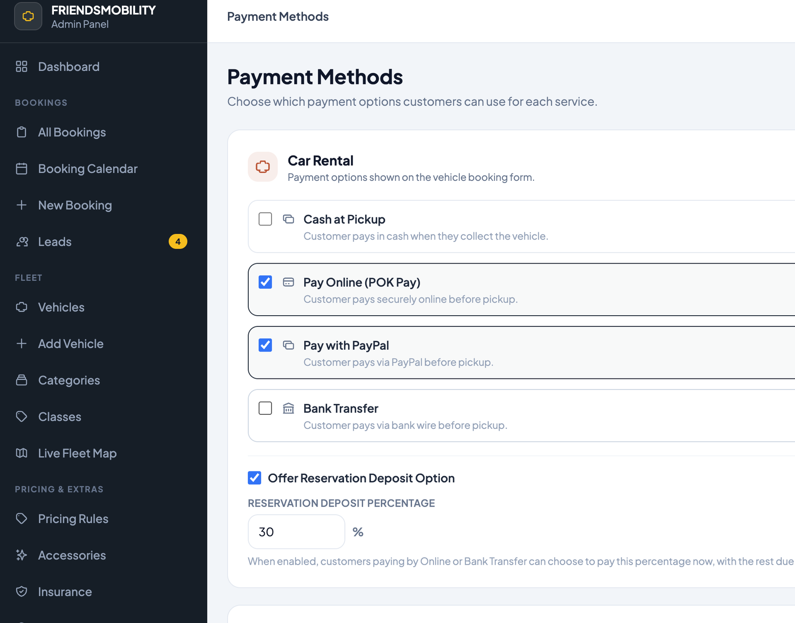Enable the Cash at Pickup checkbox
The height and width of the screenshot is (623, 795).
click(265, 219)
